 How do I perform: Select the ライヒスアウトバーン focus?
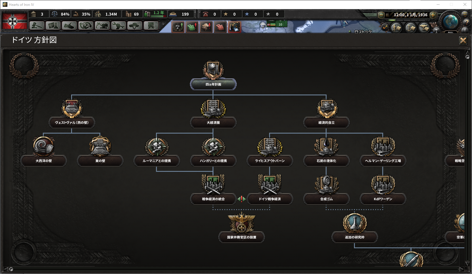[x=270, y=161]
